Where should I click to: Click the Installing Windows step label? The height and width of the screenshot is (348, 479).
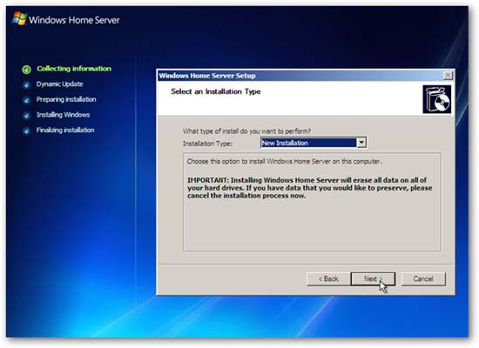tap(63, 115)
